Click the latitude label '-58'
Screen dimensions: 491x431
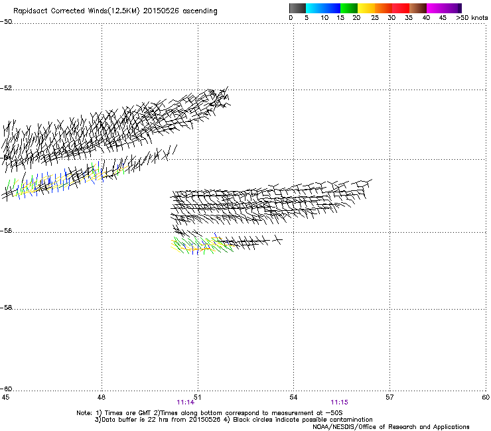[6, 308]
